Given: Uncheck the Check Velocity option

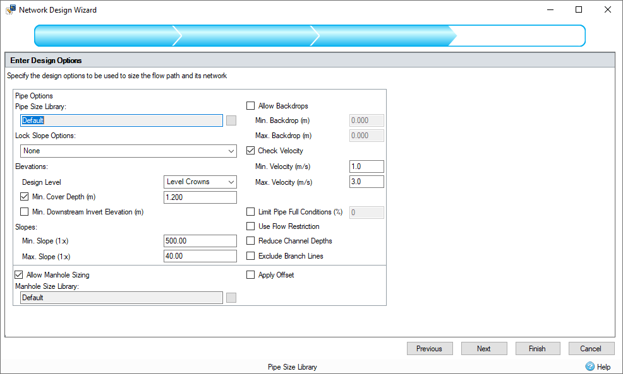Looking at the screenshot, I should coord(250,150).
